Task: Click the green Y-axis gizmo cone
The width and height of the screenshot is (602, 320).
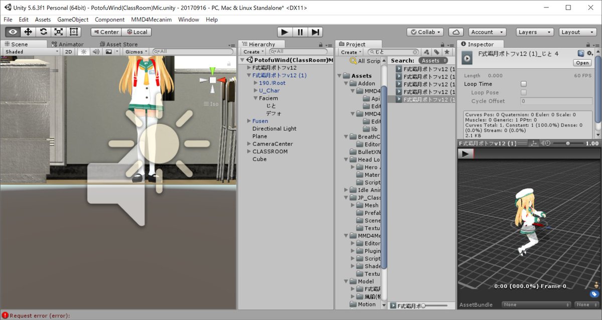Action: click(x=213, y=71)
